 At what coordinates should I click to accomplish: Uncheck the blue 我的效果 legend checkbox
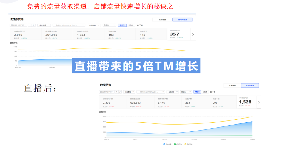(x=164, y=144)
